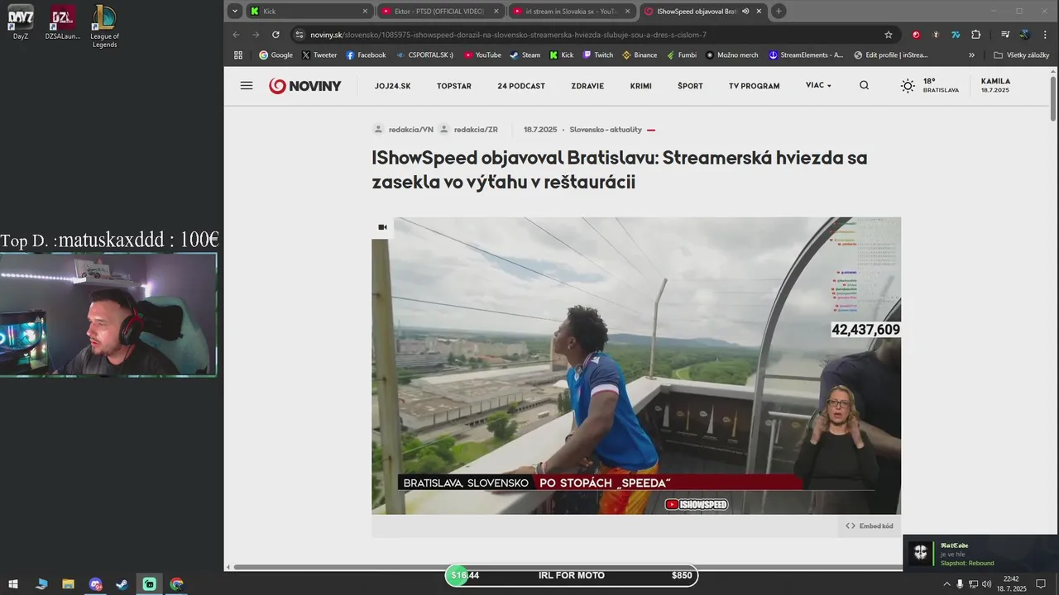Click the page's vertical scrollbar thumb

(1053, 98)
